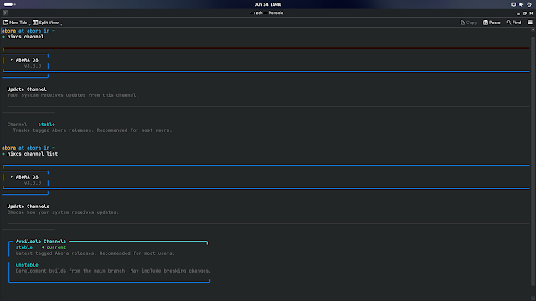This screenshot has width=536, height=301.
Task: Click 'Your system receives updates from this channel.'
Action: click(x=73, y=95)
